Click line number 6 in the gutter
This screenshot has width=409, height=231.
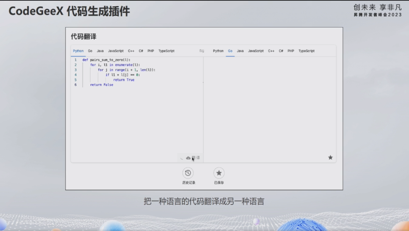76,85
